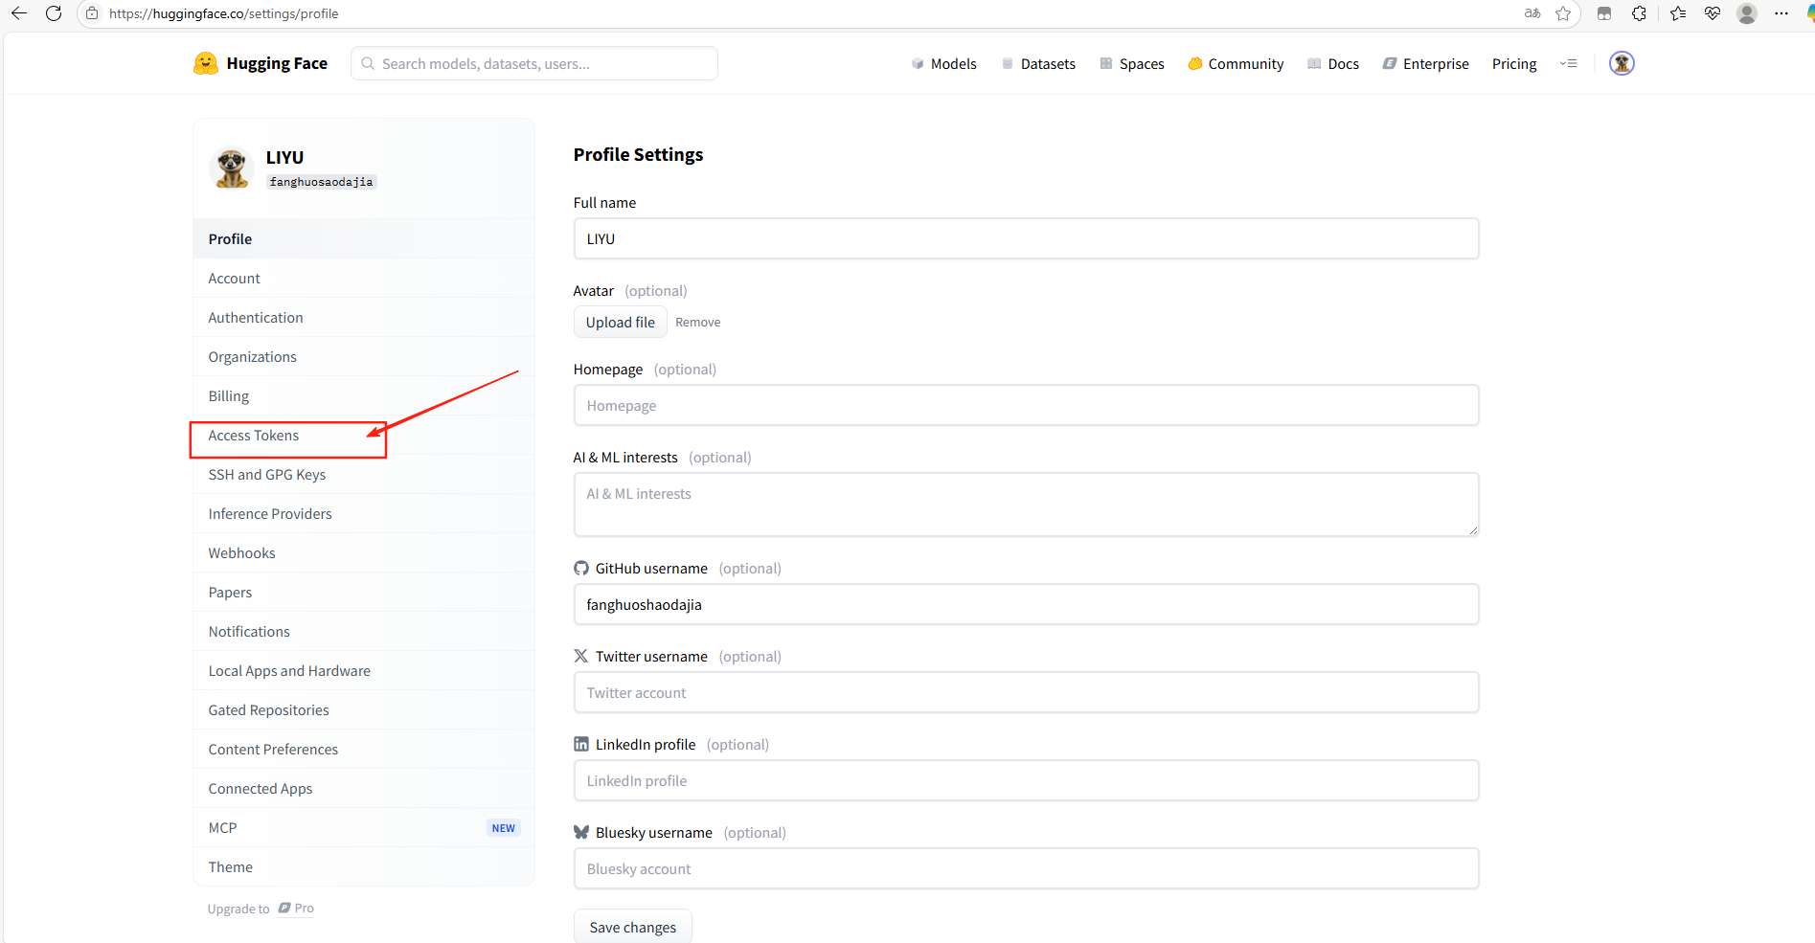
Task: Open browser essentials heart icon
Action: [1713, 13]
